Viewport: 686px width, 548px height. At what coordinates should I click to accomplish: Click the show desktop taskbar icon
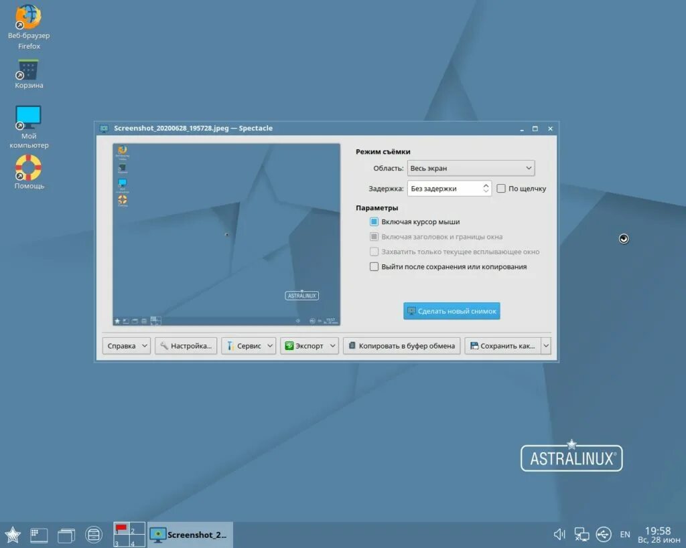pos(39,535)
